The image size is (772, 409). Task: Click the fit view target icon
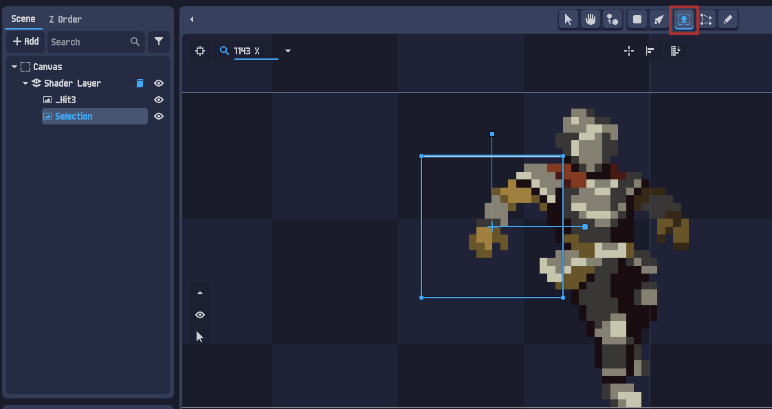(x=200, y=51)
